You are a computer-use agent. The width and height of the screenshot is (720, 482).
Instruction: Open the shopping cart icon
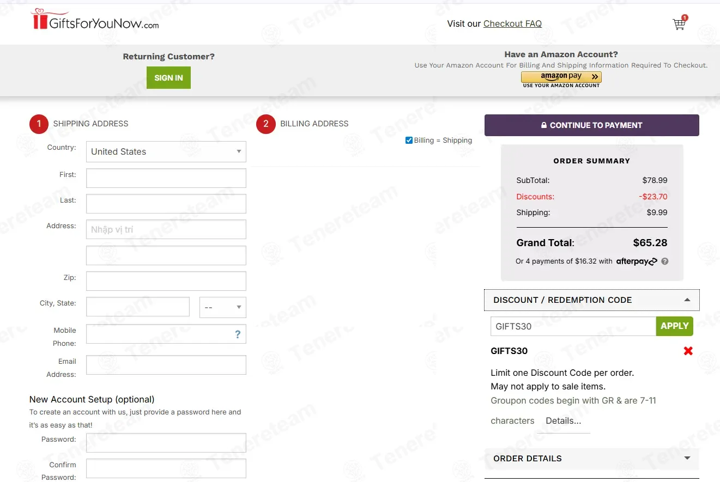[x=679, y=23]
